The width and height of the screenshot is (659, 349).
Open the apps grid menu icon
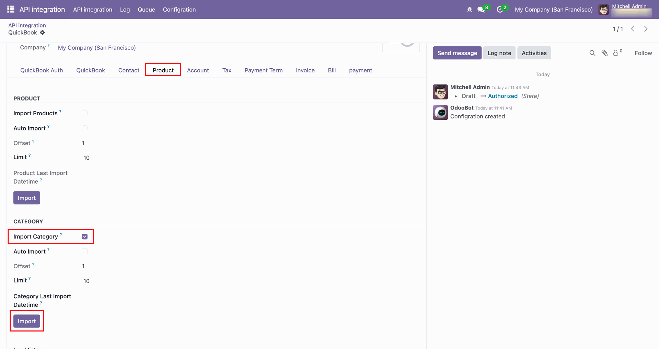[11, 9]
